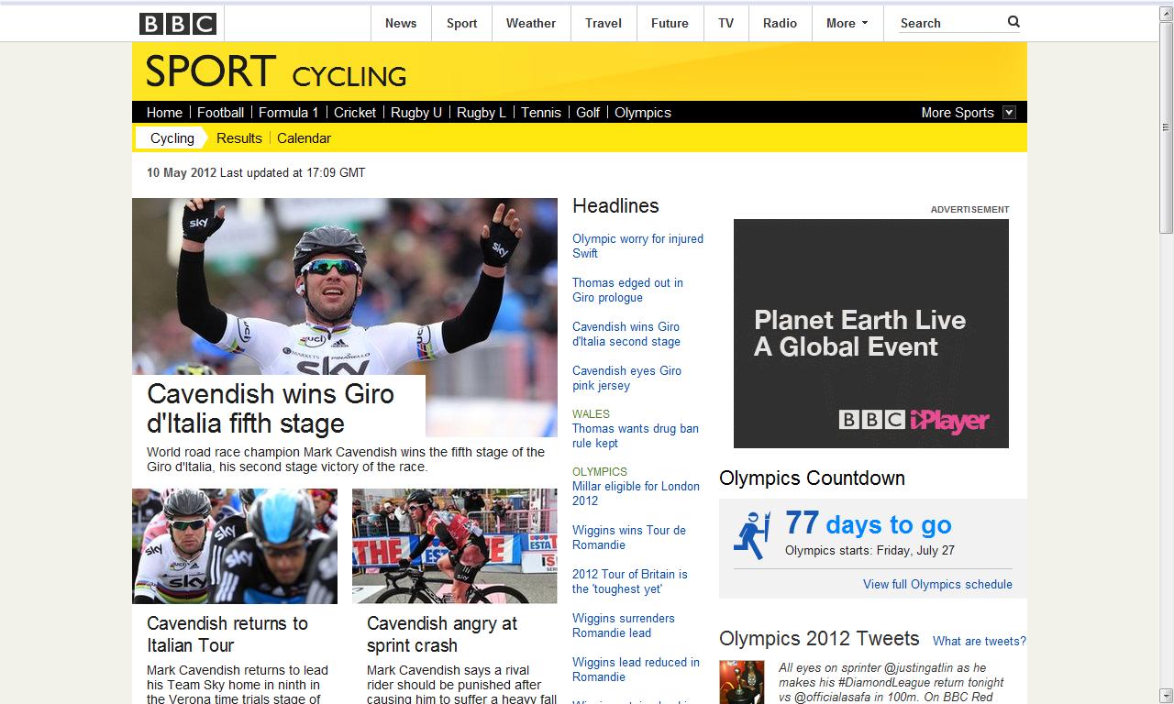1174x704 pixels.
Task: Open headline Cavendish wins Giro d'Italia fifth stage
Action: 271,408
